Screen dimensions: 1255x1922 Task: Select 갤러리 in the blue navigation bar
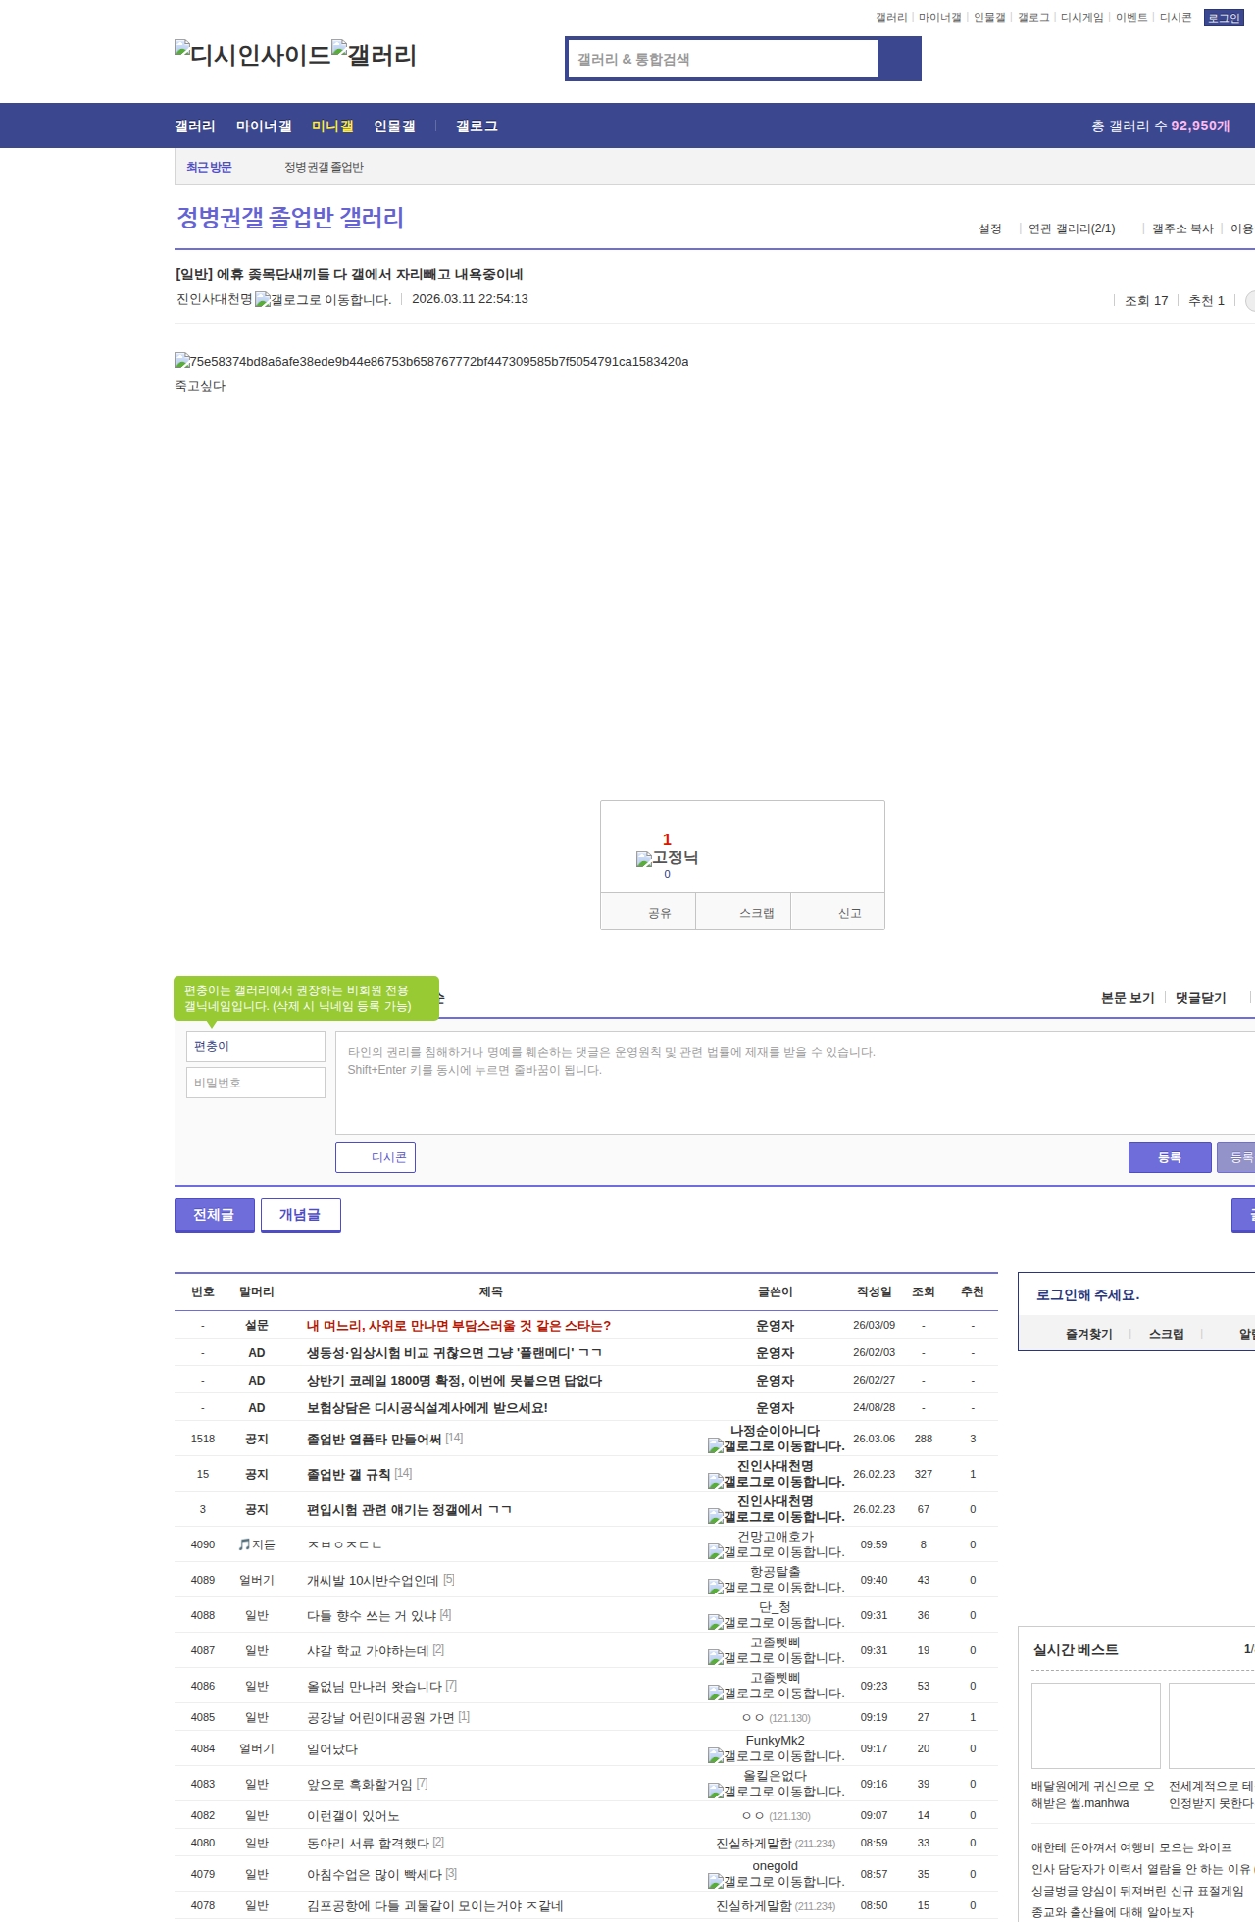point(195,126)
